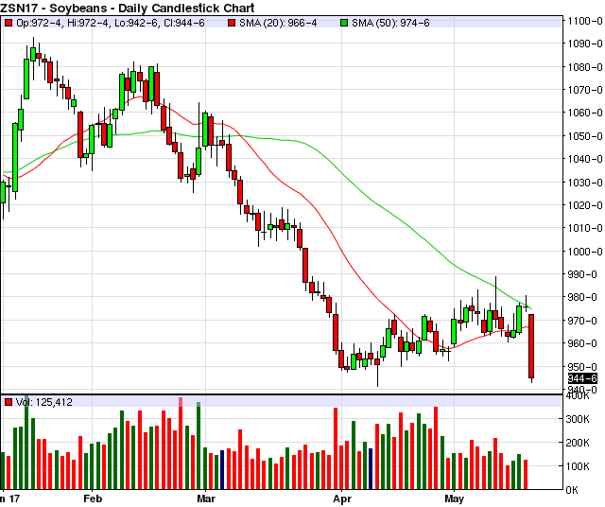
Task: Click the '990-0' price axis label
Action: pos(582,274)
